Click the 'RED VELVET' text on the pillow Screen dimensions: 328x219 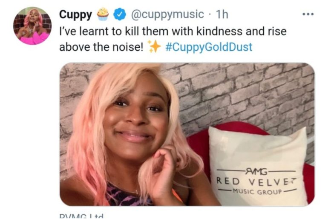point(256,182)
